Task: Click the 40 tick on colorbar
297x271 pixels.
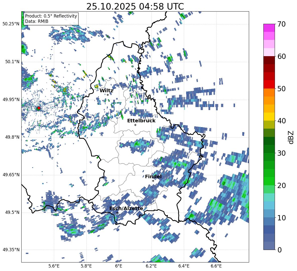Action: click(281, 121)
